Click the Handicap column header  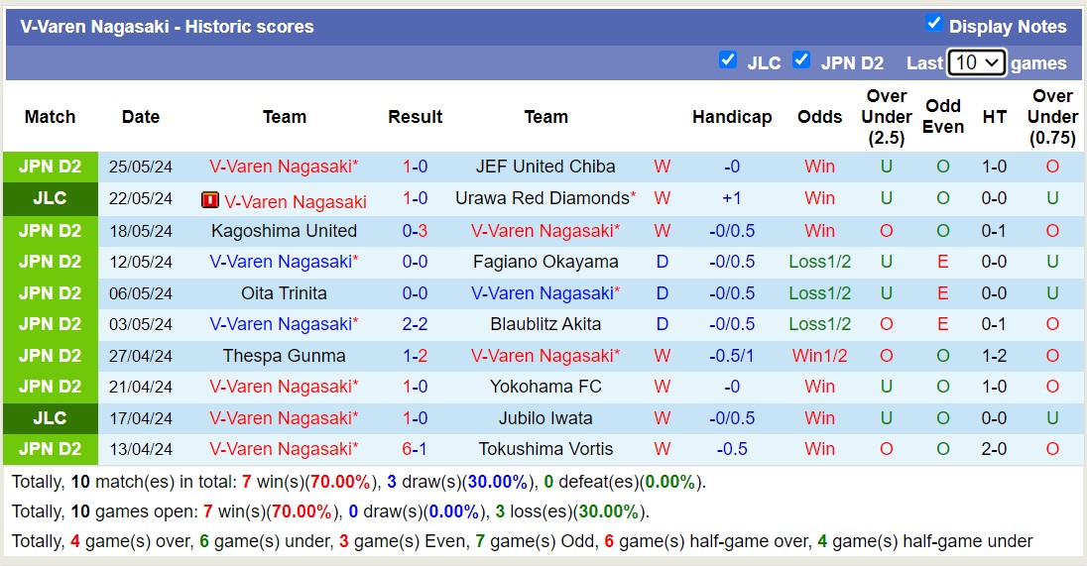[732, 117]
